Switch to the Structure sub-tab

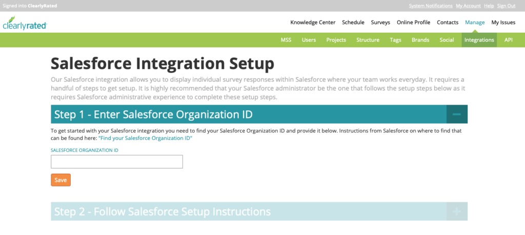tap(368, 40)
